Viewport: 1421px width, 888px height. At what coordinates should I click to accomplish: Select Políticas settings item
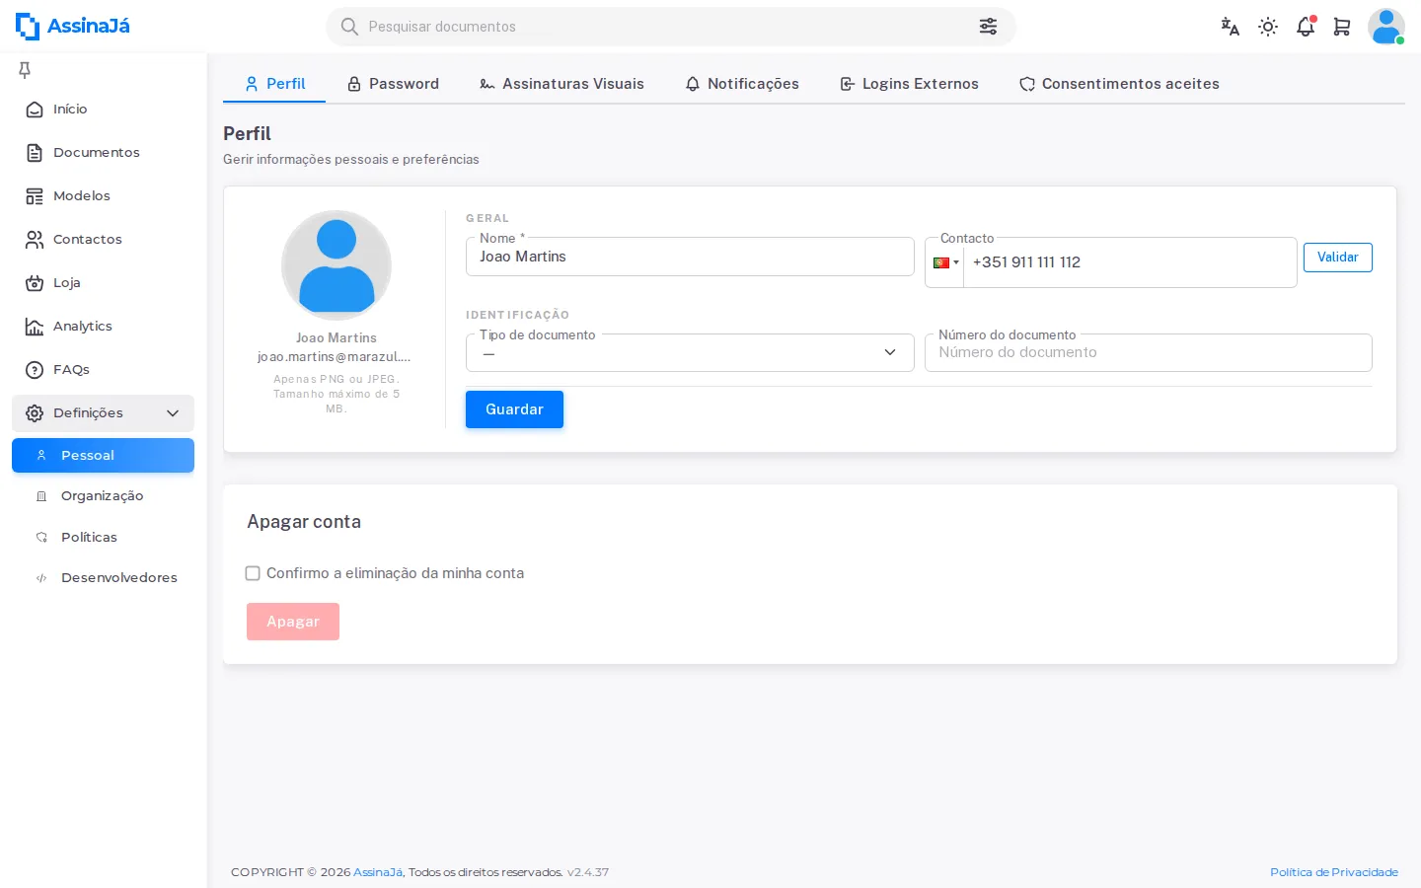pos(103,538)
